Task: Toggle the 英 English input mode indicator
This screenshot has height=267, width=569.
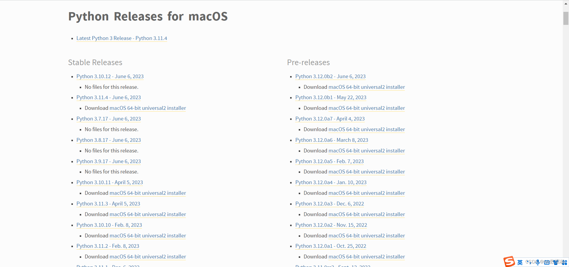Action: pos(520,263)
